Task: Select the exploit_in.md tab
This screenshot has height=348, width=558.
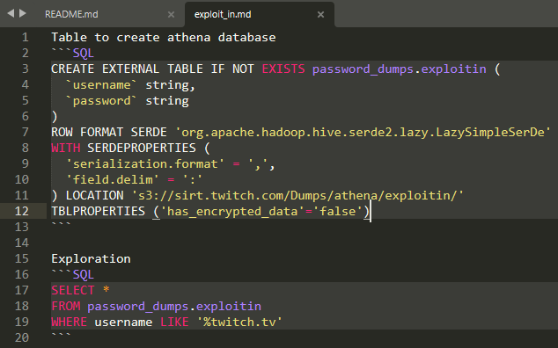Action: point(223,14)
